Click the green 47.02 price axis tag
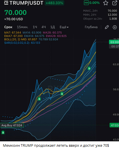Viewport: 119px width, 149px height. [x=114, y=125]
